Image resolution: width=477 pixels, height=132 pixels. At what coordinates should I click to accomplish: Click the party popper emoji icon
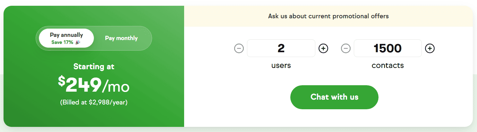tap(78, 42)
